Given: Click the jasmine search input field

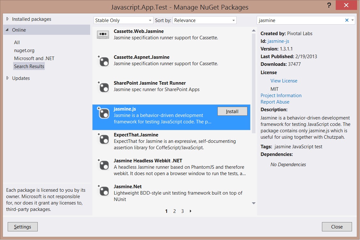Looking at the screenshot, I should 301,20.
